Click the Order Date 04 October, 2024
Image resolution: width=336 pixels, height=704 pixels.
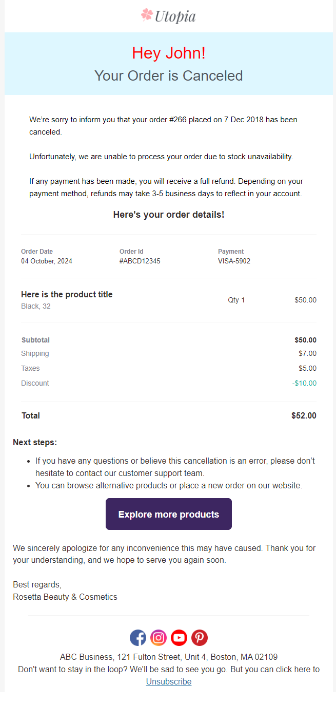(47, 261)
